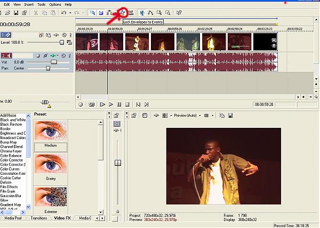Screen dimensions: 320x228
Task: Open Split Screen View dropdown arrow
Action: [x=171, y=116]
